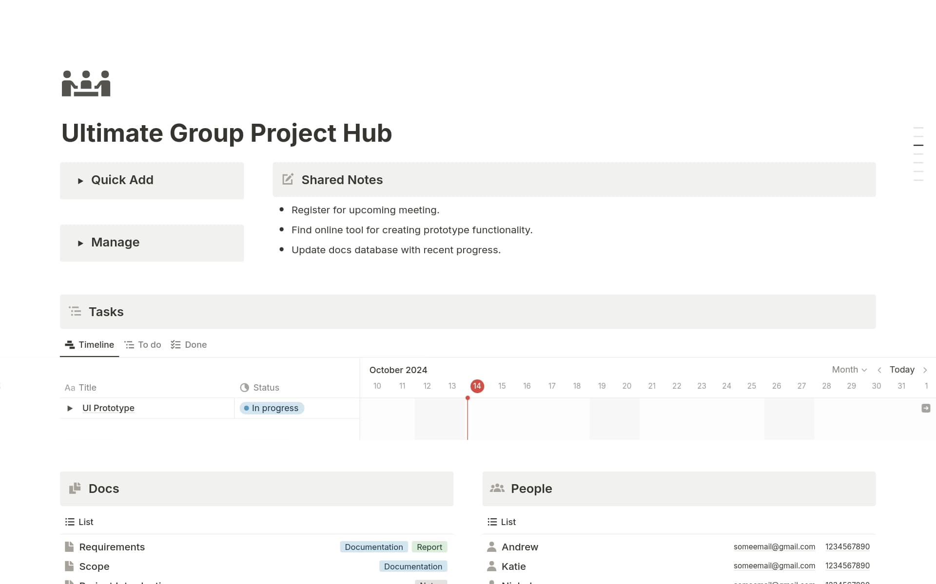The image size is (936, 584).
Task: Expand the UI Prototype task row
Action: [x=69, y=408]
